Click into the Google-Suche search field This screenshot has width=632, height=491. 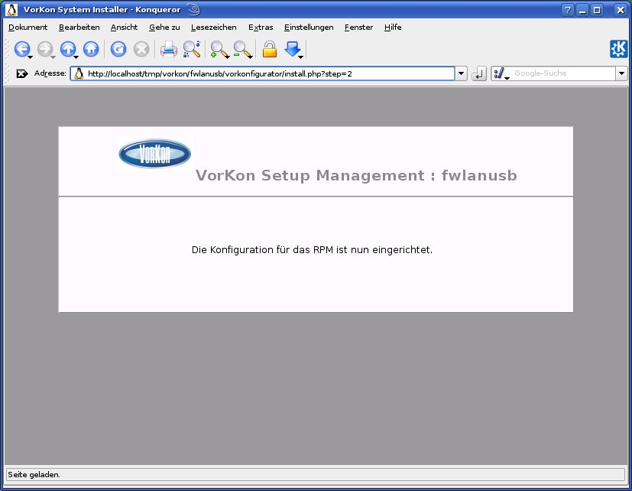[x=563, y=73]
